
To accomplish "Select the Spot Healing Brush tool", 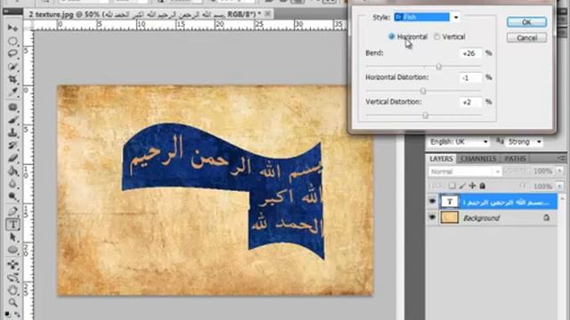I will tap(12, 108).
